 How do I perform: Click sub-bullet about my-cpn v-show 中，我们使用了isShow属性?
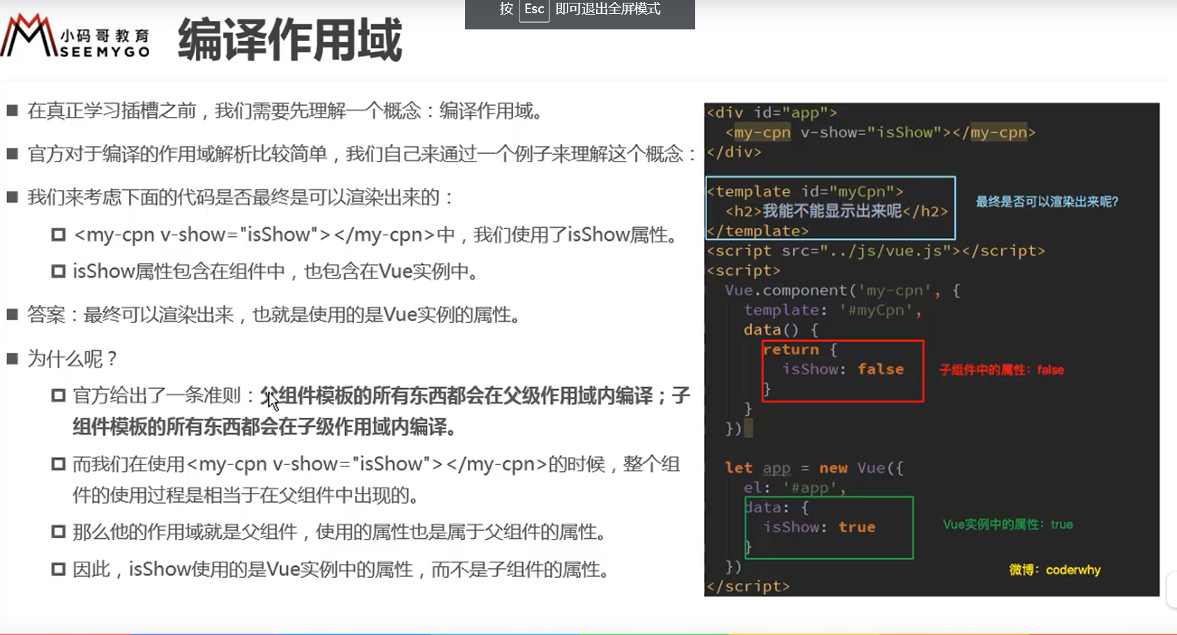click(377, 235)
